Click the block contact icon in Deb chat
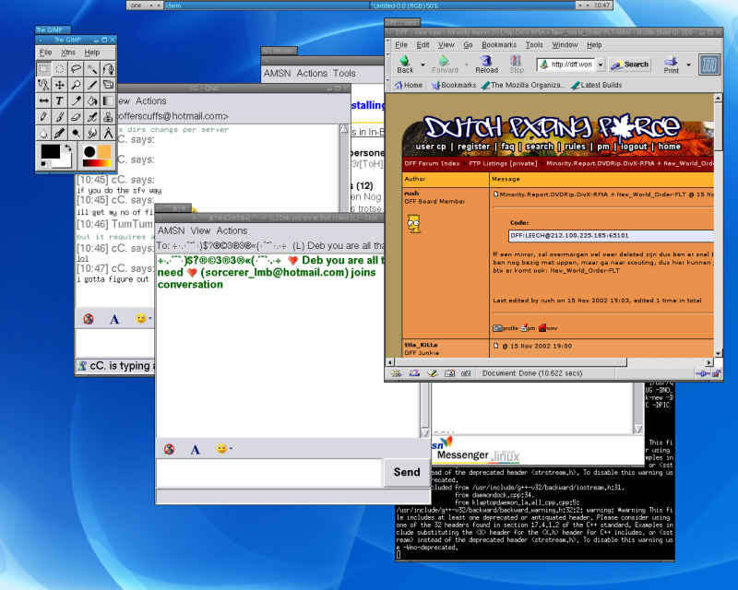Screen dimensions: 738x590 pos(169,449)
